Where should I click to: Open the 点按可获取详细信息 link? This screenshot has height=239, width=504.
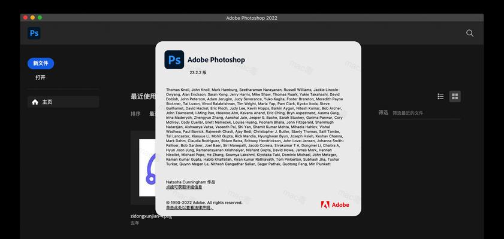click(x=184, y=187)
